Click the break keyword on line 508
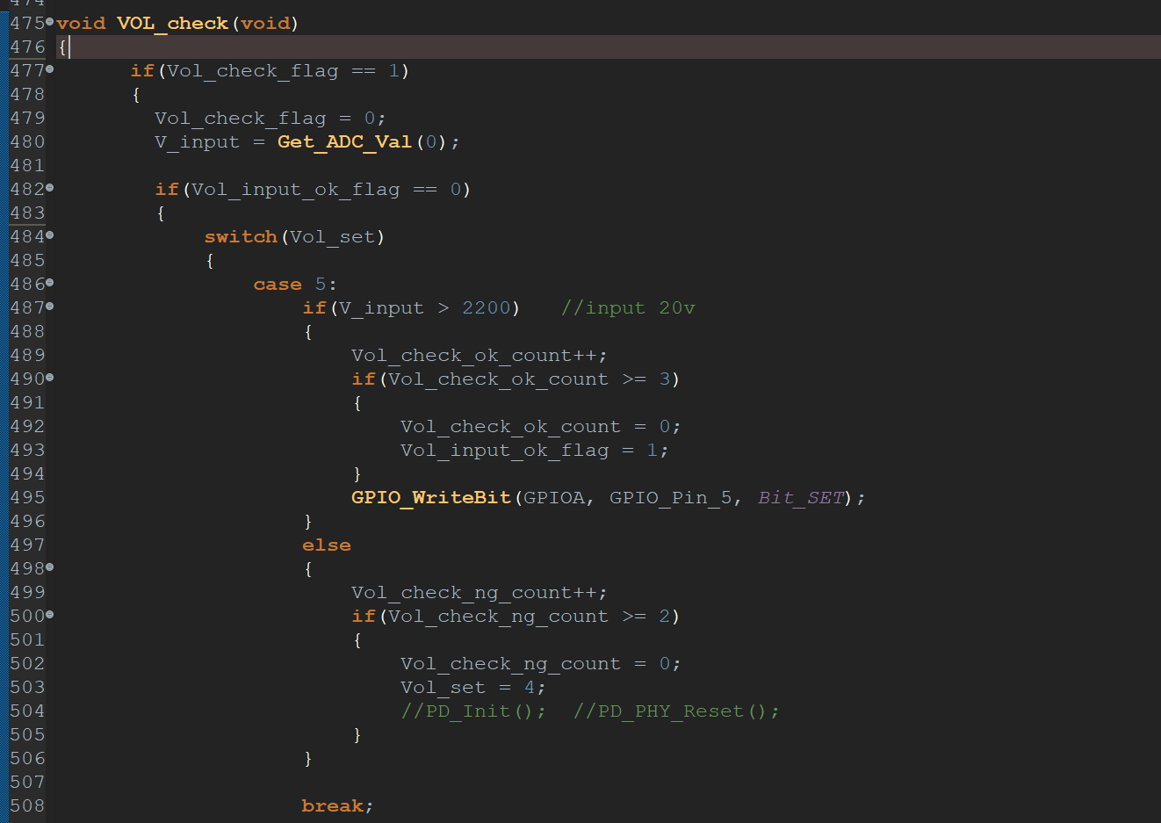Image resolution: width=1161 pixels, height=823 pixels. (332, 806)
